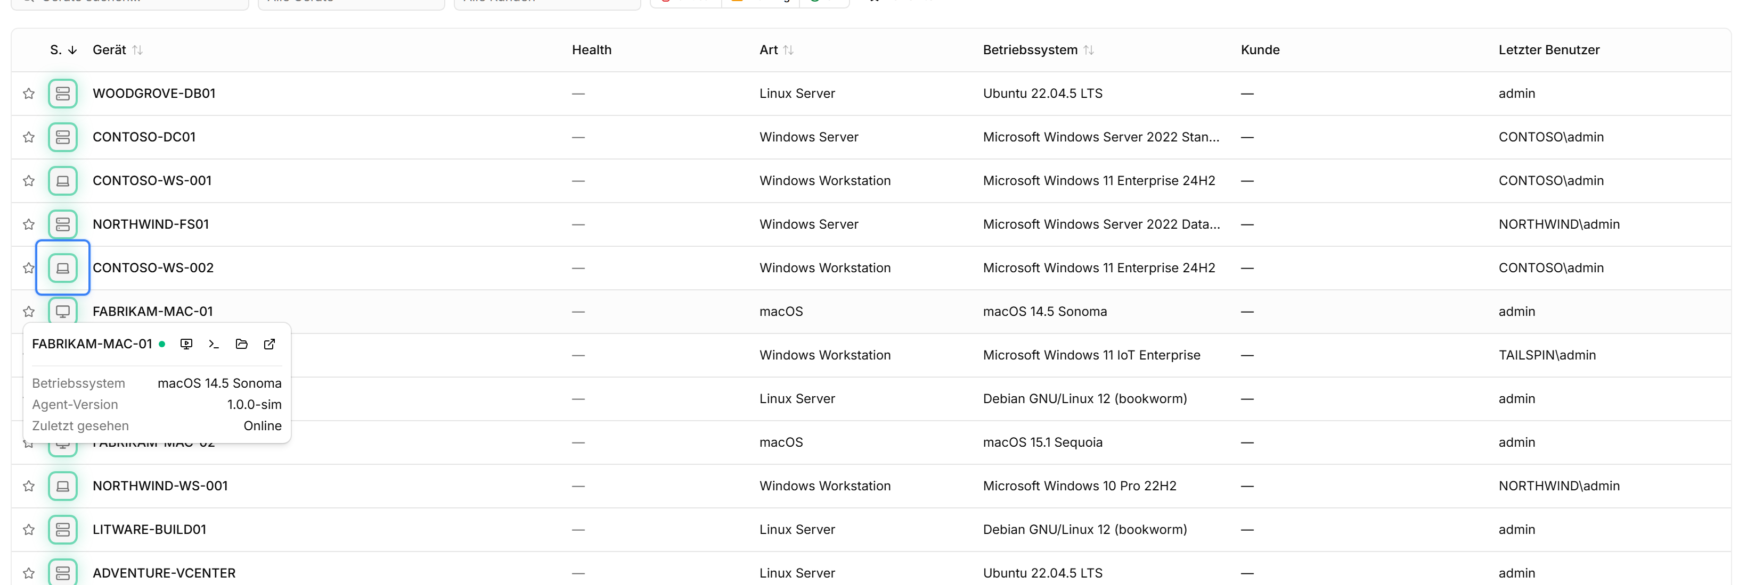Open terminal icon in FABRIKAM-MAC-01 popup
Viewport: 1747px width, 585px height.
click(x=214, y=344)
